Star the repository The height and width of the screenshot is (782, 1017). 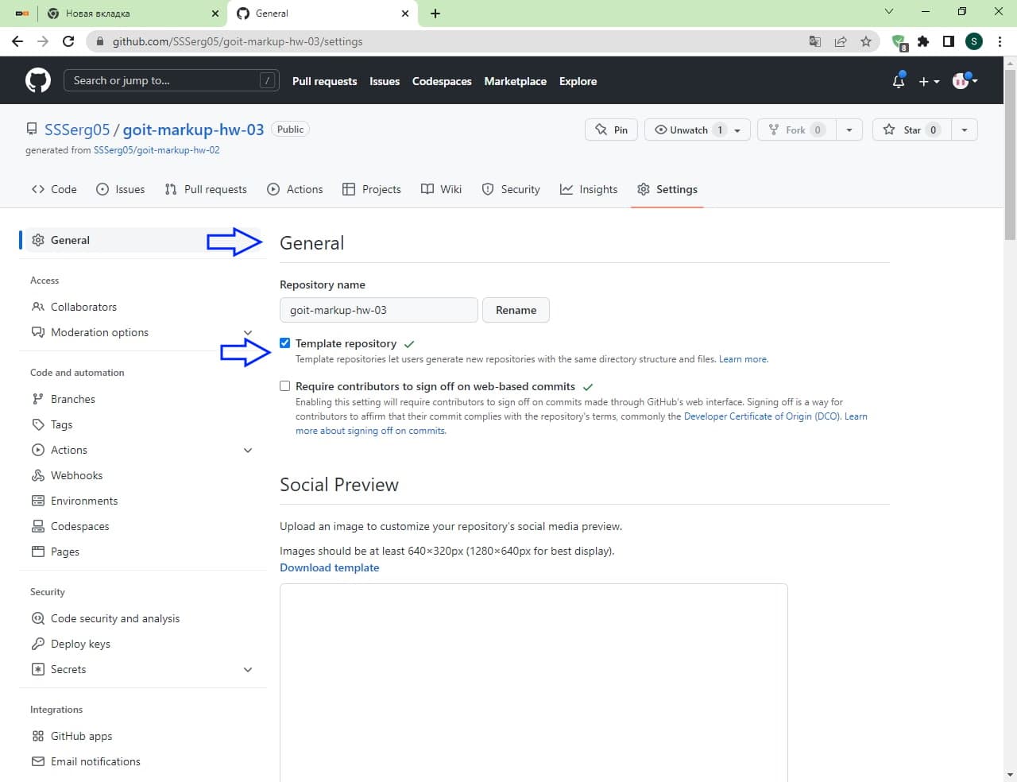tap(912, 130)
